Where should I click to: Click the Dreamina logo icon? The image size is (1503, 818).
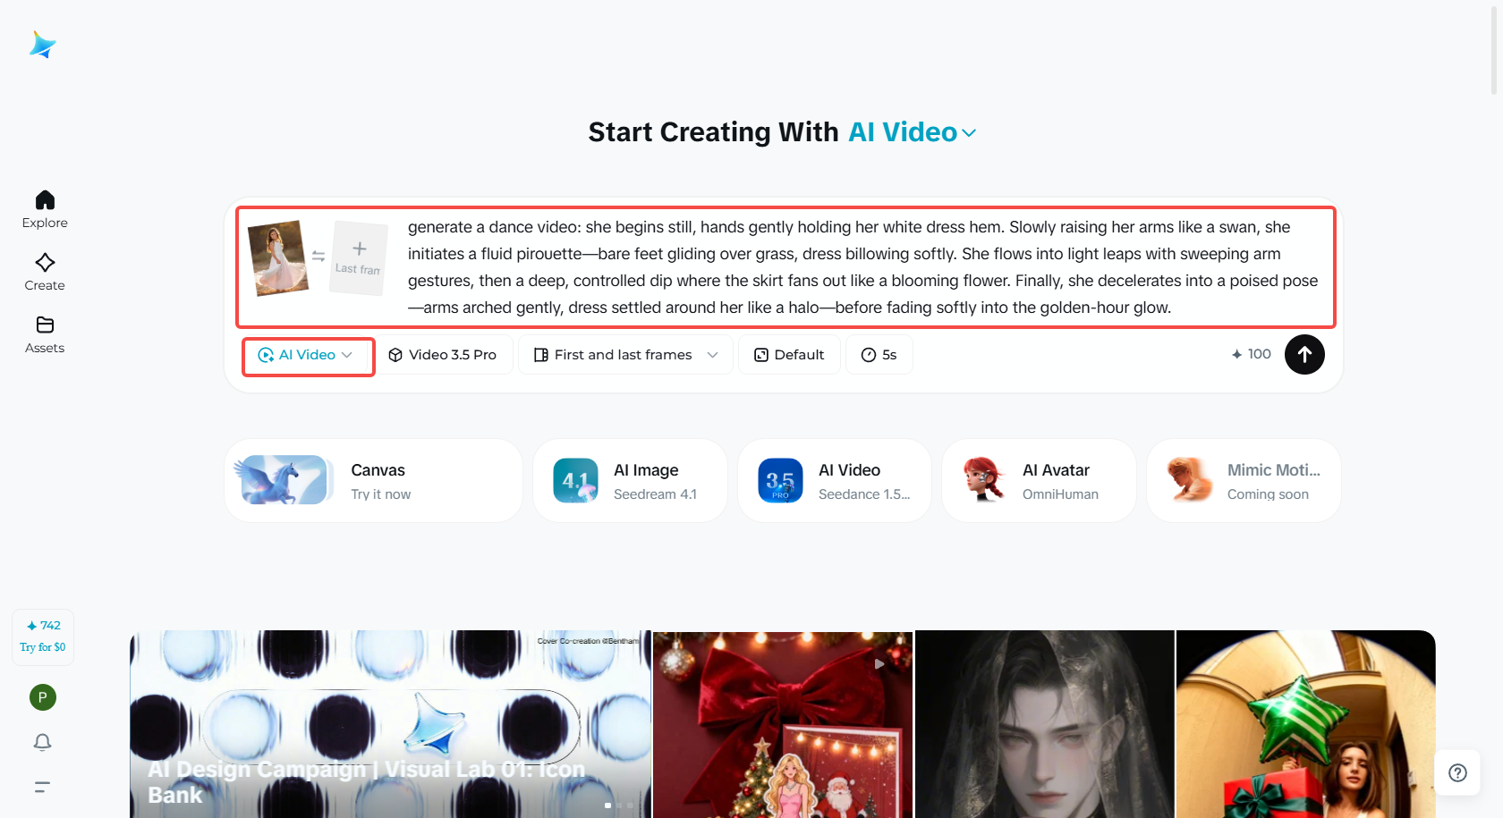pyautogui.click(x=42, y=45)
